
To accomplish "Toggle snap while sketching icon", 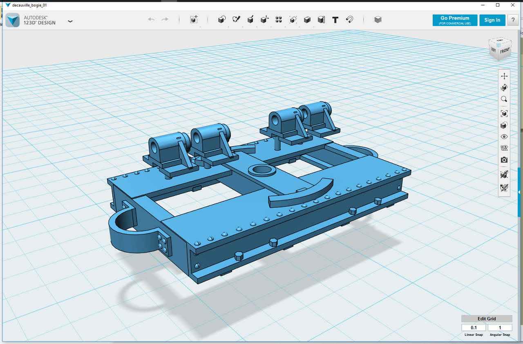I will [504, 175].
